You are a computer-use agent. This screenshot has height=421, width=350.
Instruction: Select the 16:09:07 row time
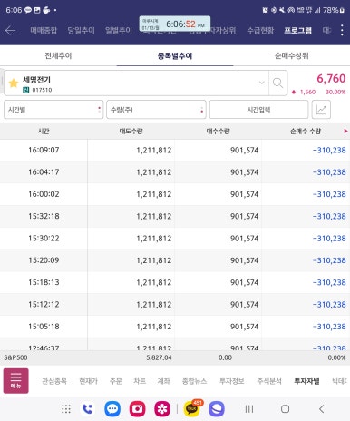coord(44,150)
